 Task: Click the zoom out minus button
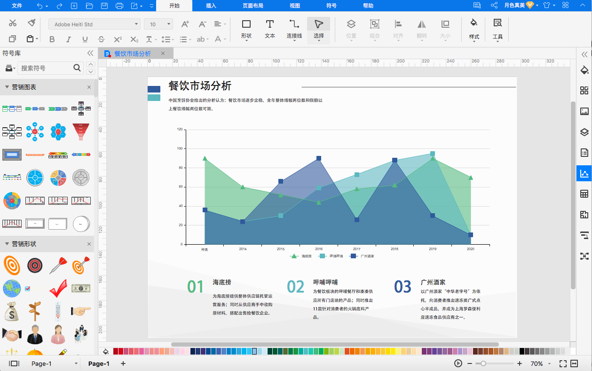pyautogui.click(x=469, y=363)
